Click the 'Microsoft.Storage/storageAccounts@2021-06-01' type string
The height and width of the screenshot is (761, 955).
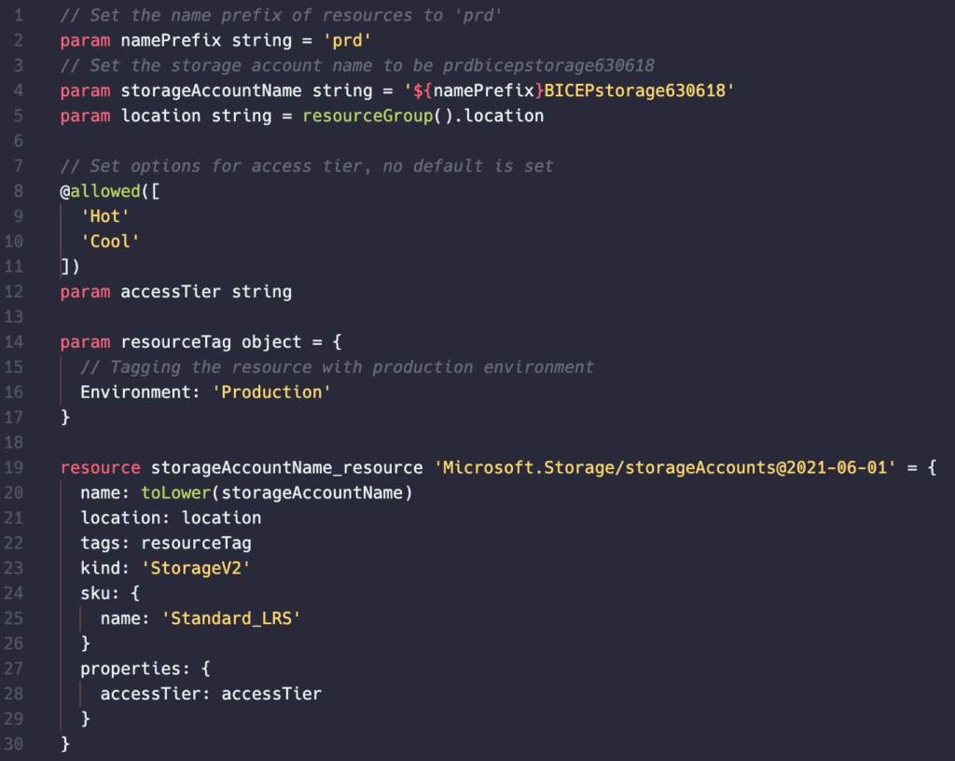665,467
